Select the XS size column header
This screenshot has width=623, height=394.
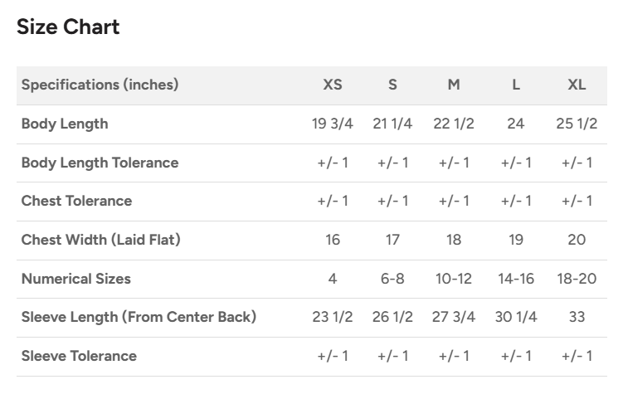point(332,85)
